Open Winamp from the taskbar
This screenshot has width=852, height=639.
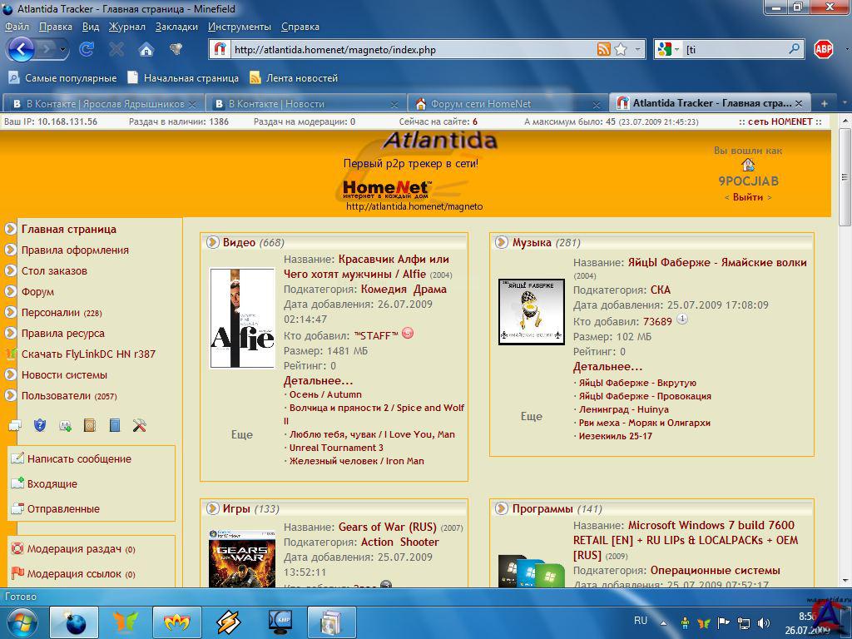(228, 622)
